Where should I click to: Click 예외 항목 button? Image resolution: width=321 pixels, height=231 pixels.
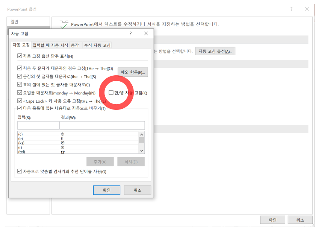click(133, 72)
